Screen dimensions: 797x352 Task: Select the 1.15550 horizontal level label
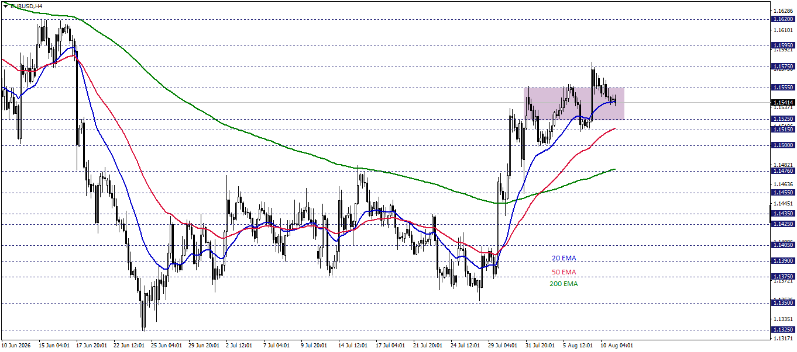(x=783, y=88)
